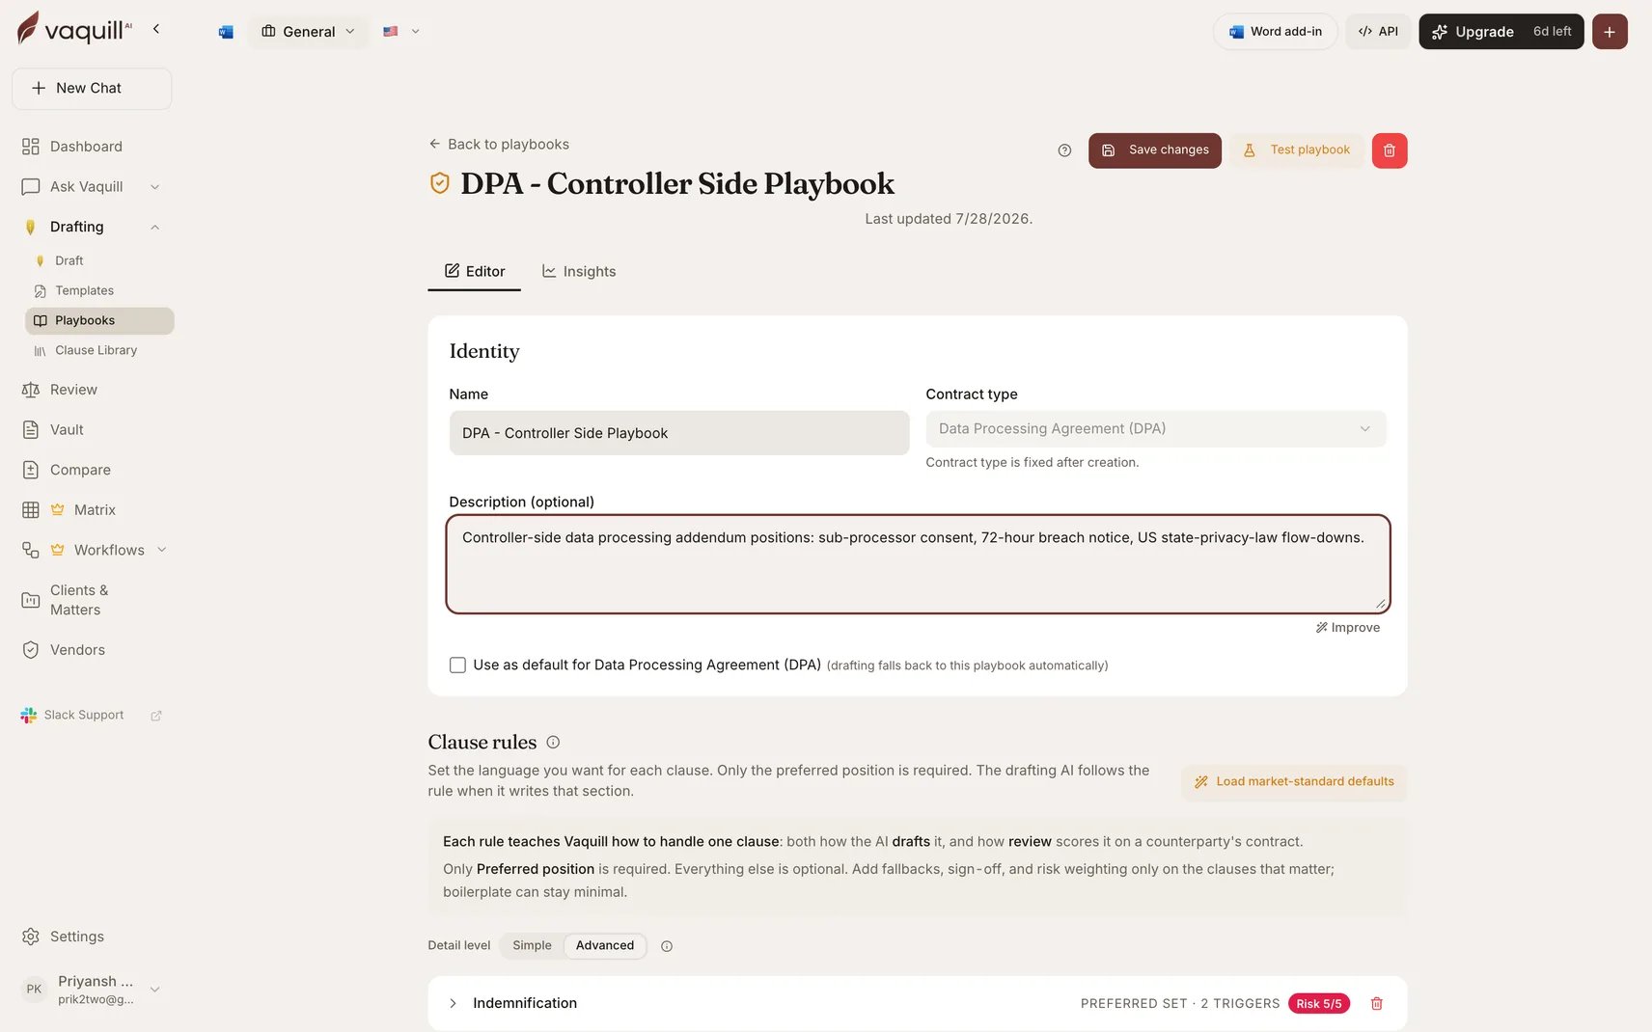Click the help question mark icon
The width and height of the screenshot is (1652, 1032).
pos(1064,150)
